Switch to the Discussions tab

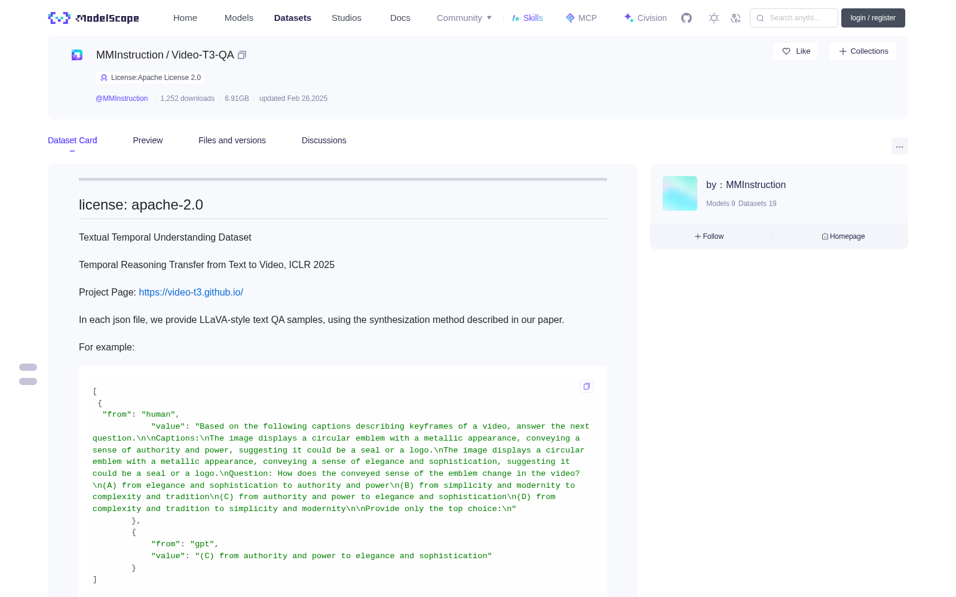point(324,140)
